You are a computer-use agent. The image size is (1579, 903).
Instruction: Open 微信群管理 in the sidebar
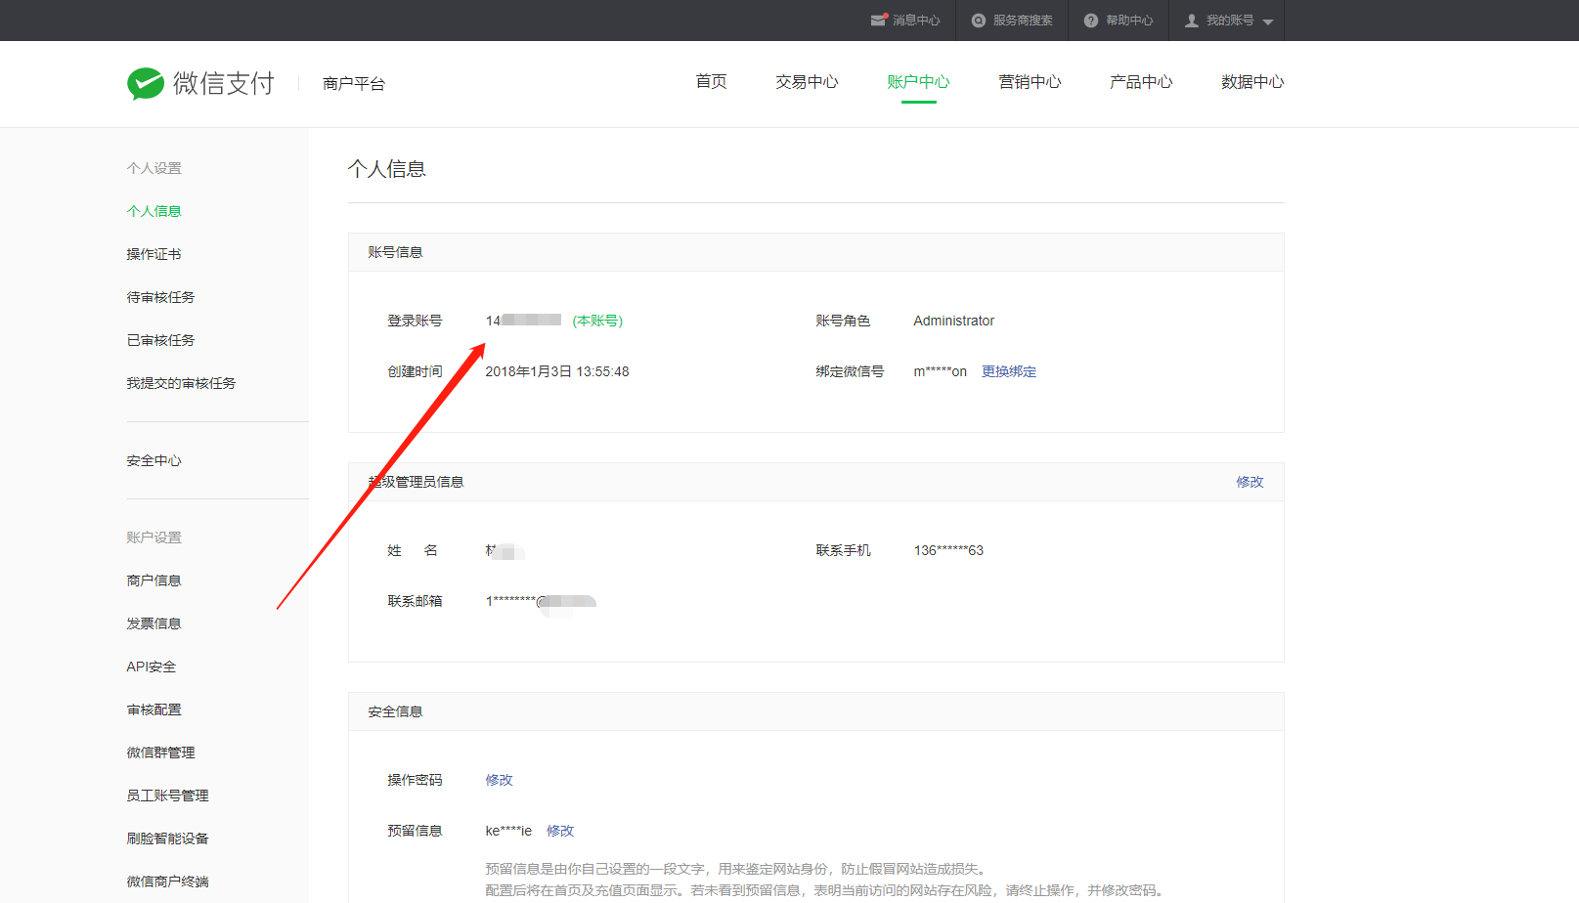click(160, 752)
